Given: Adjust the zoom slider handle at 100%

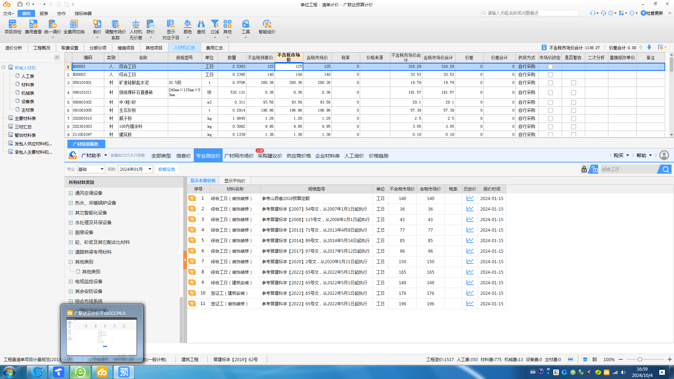Looking at the screenshot, I should [x=640, y=359].
